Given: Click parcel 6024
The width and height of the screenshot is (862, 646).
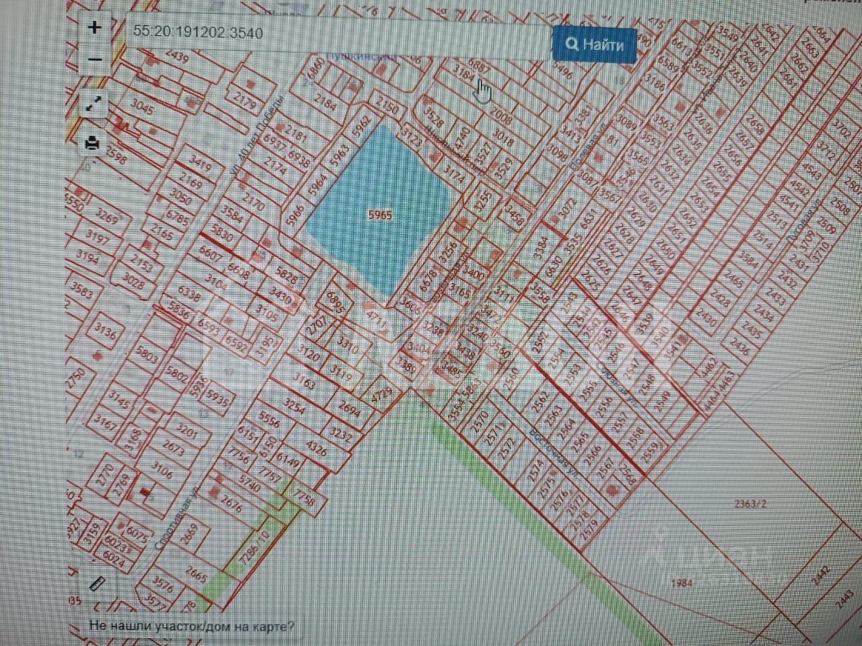Looking at the screenshot, I should 115,558.
